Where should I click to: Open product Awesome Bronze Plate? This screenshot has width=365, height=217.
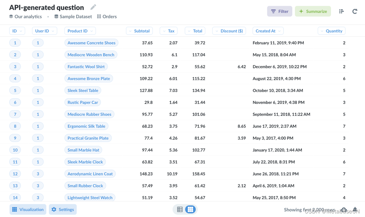point(89,79)
